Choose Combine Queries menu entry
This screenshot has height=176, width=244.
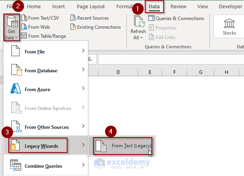(46, 165)
